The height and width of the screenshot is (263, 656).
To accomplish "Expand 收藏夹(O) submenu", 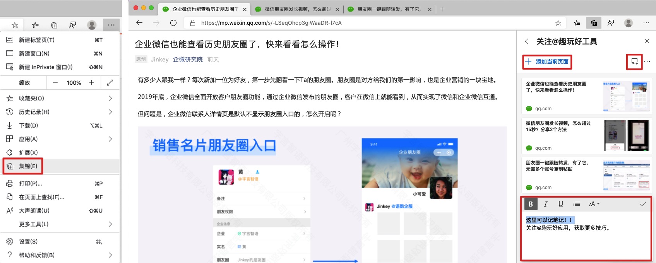I will click(60, 98).
